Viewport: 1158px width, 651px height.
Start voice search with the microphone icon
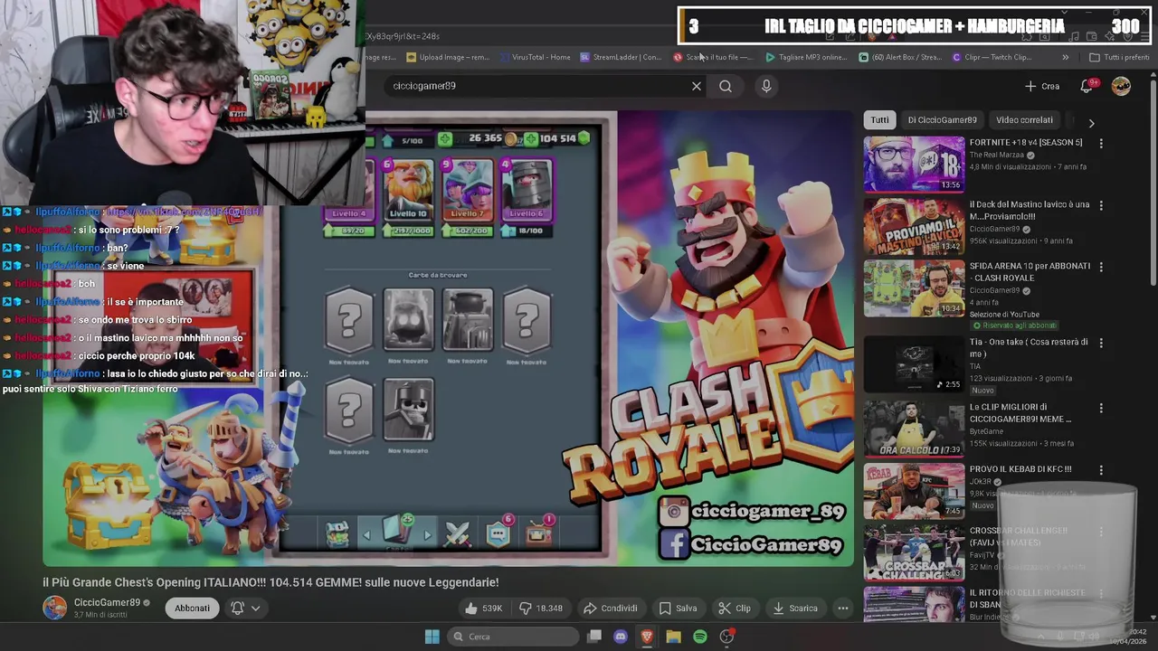[766, 86]
